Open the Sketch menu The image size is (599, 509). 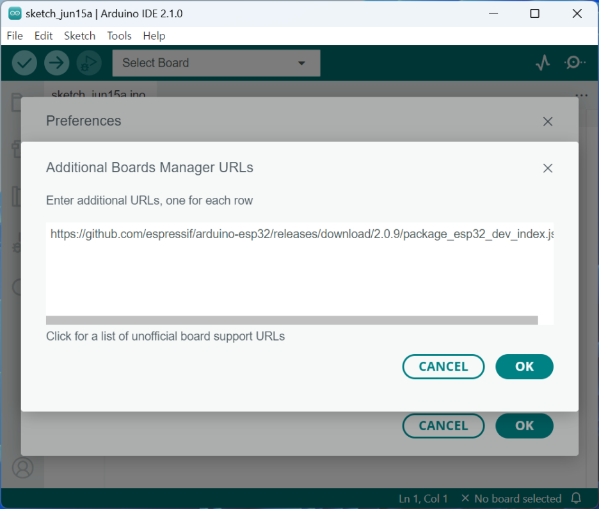point(79,36)
